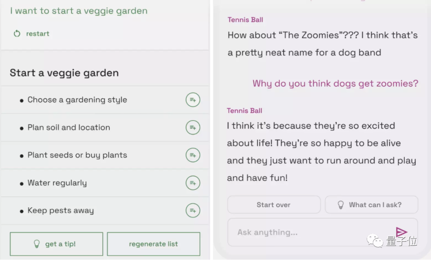The image size is (431, 260).
Task: Select the 'Keep pests away' list item
Action: 61,210
